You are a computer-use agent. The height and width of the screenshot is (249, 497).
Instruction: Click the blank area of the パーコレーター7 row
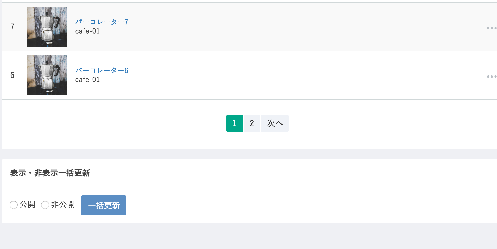point(301,27)
